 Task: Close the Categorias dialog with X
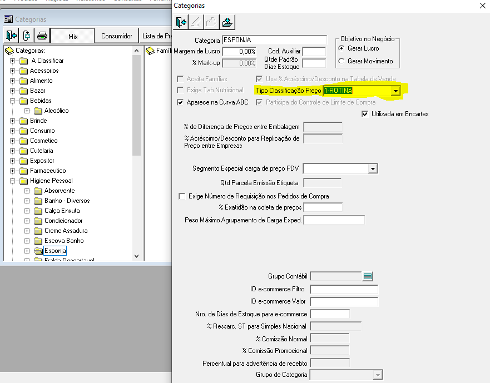pos(483,6)
